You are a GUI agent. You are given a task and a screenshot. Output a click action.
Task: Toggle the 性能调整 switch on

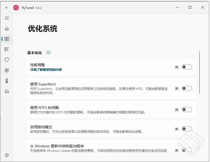[x=187, y=67]
